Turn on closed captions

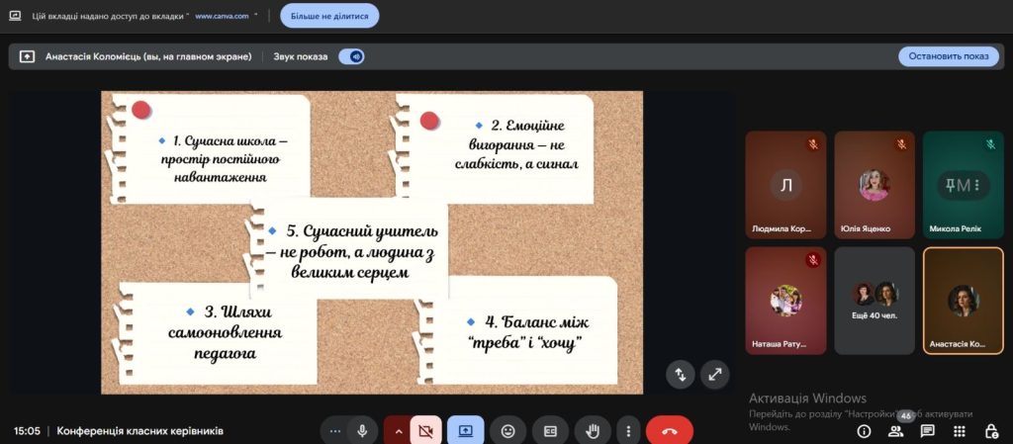tap(550, 431)
